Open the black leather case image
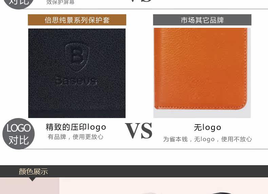 (77, 73)
